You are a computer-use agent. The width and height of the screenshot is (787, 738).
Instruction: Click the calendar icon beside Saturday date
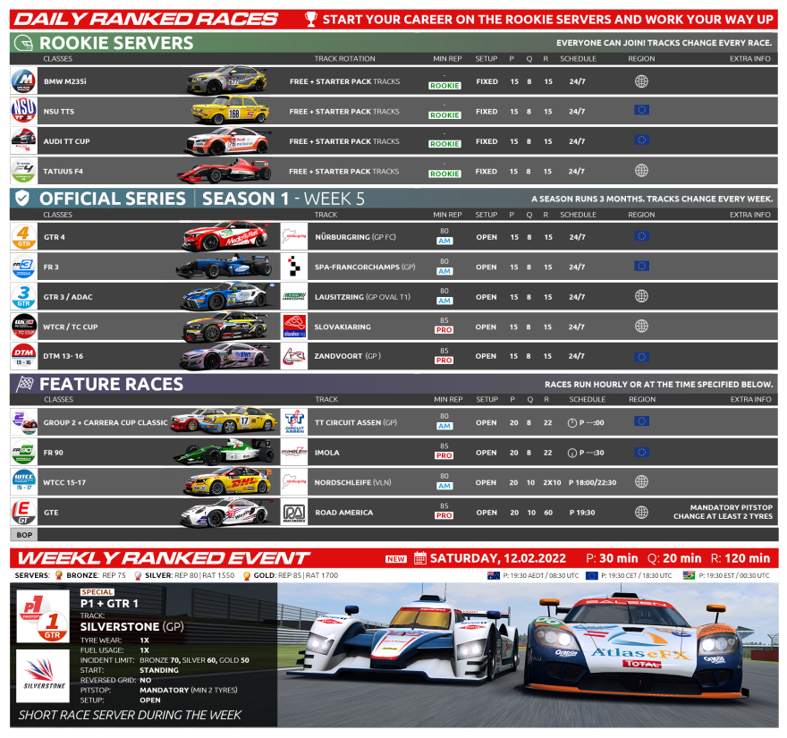coord(420,559)
